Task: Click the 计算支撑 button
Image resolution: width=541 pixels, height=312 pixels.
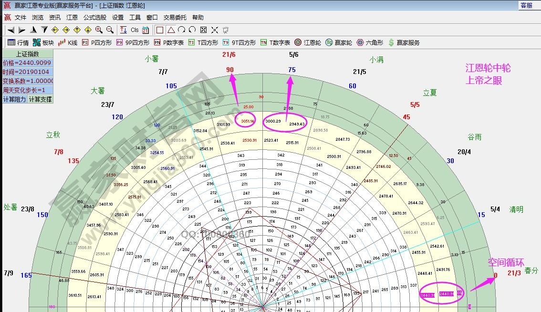Action: coord(40,99)
